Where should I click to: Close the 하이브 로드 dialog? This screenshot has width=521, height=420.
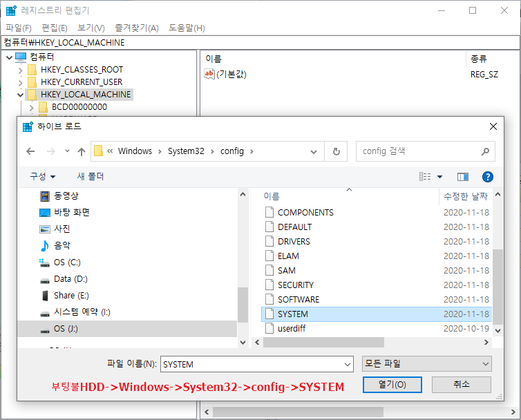tap(493, 126)
